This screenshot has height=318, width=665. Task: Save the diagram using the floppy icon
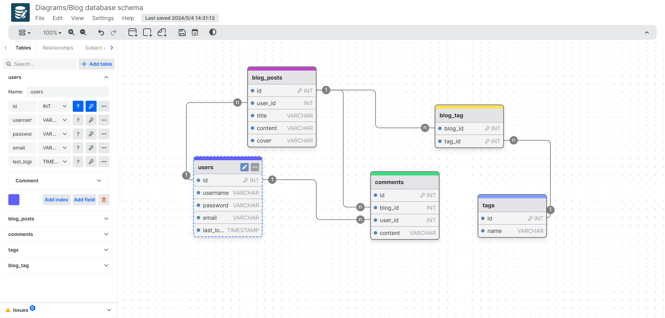coord(182,33)
